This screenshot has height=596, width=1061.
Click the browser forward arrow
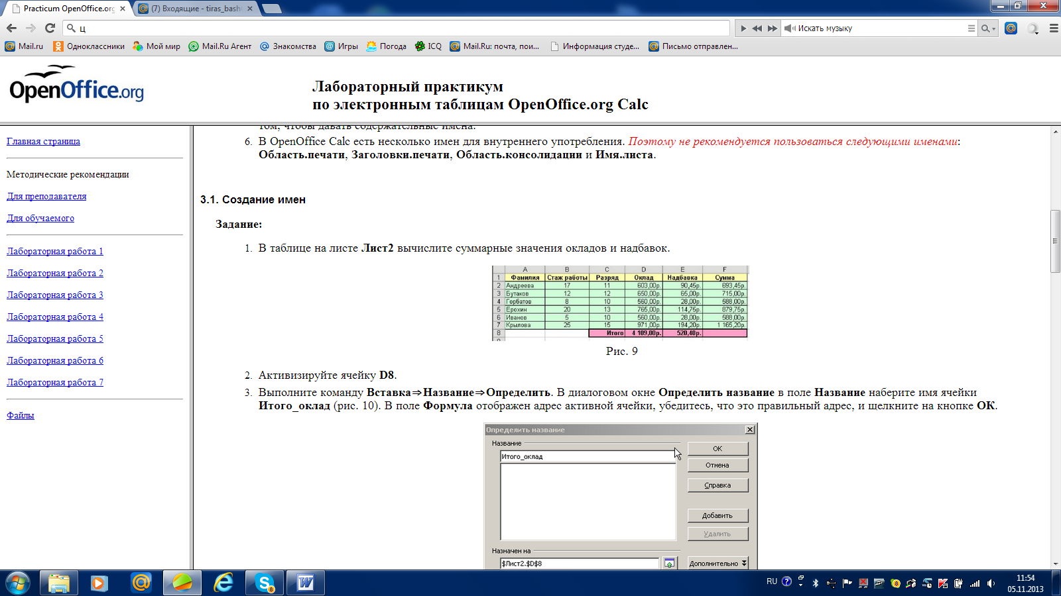click(31, 28)
